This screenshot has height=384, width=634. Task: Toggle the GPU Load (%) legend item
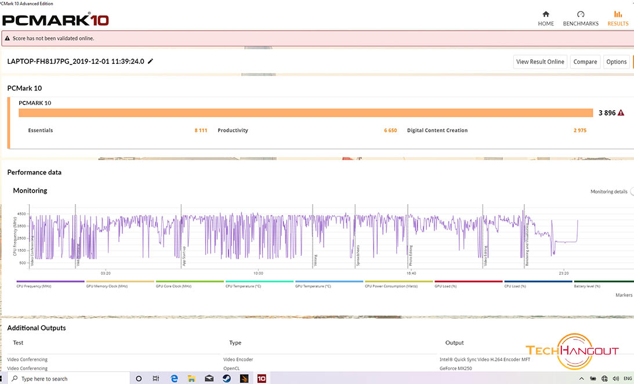pyautogui.click(x=468, y=284)
